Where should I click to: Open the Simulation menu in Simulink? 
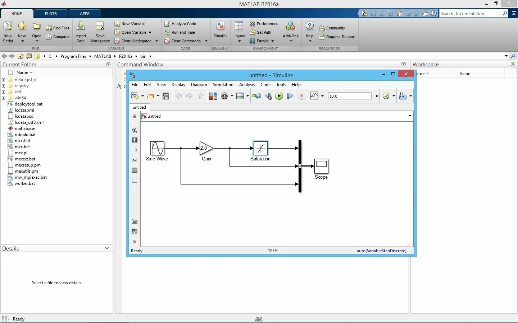click(223, 85)
